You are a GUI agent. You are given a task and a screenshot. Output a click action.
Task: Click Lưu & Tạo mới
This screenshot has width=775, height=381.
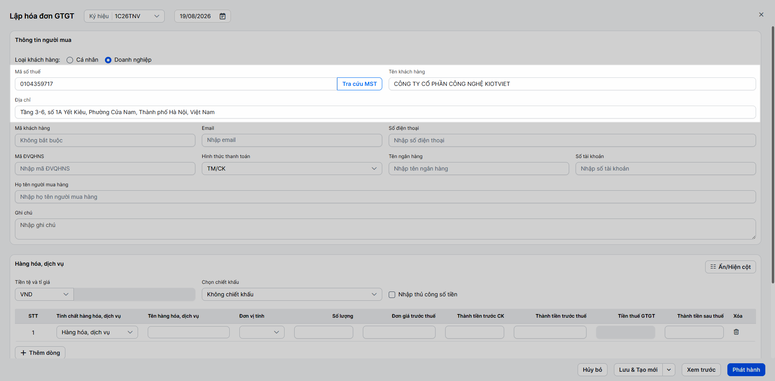[638, 370]
